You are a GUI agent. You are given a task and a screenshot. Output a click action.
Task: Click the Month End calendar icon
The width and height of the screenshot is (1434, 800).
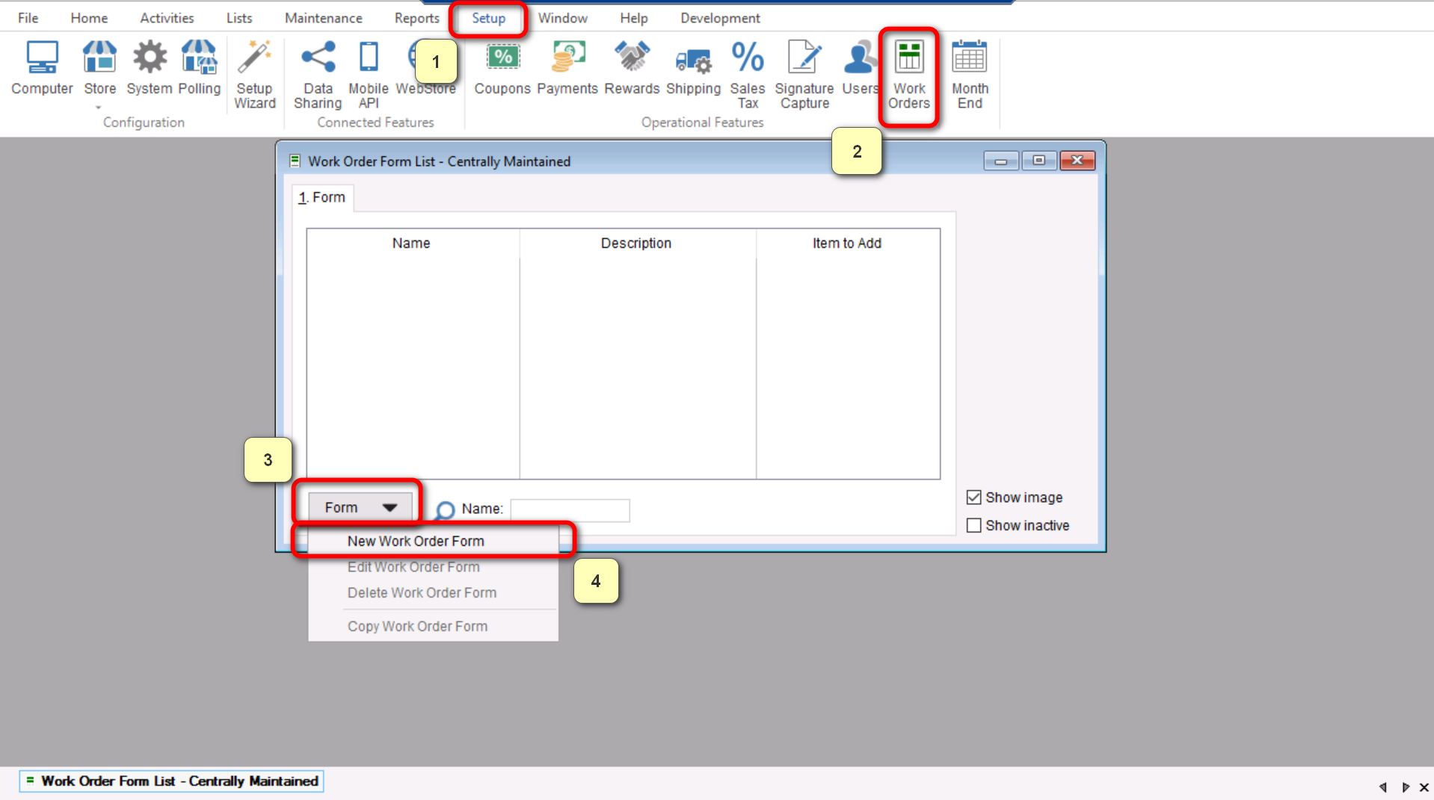(x=970, y=74)
